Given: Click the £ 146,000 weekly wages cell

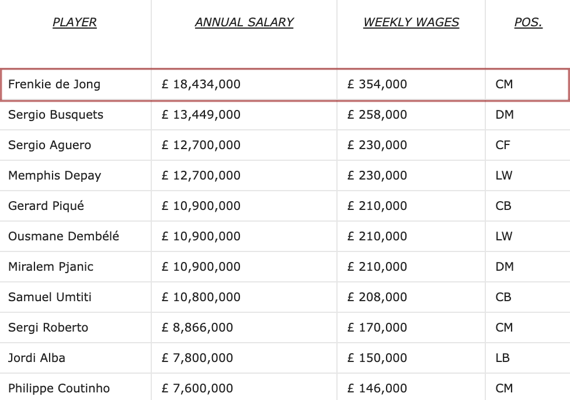Looking at the screenshot, I should tap(377, 388).
